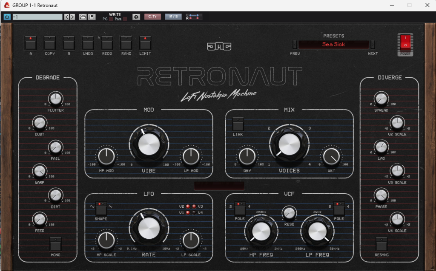The image size is (436, 271).
Task: Click the JMG logo
Action: coord(219,46)
